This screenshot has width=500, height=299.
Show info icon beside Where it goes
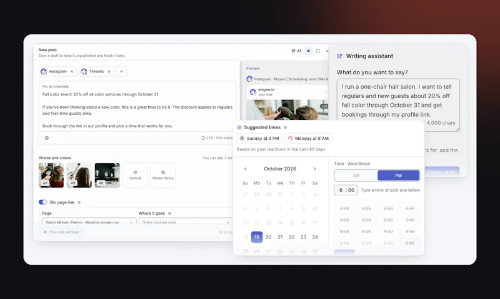169,213
